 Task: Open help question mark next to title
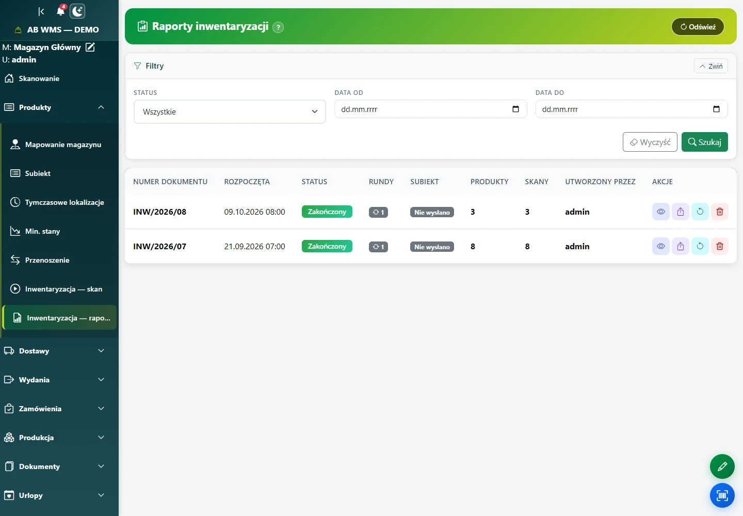(x=278, y=27)
